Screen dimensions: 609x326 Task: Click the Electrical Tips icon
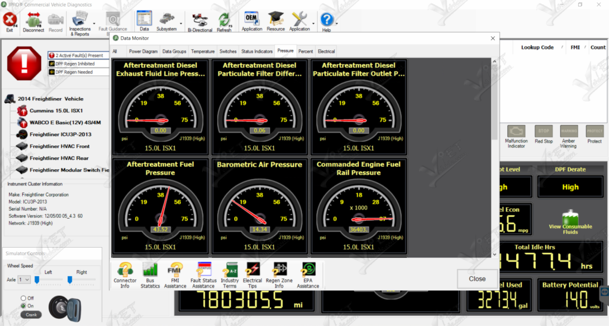point(252,275)
